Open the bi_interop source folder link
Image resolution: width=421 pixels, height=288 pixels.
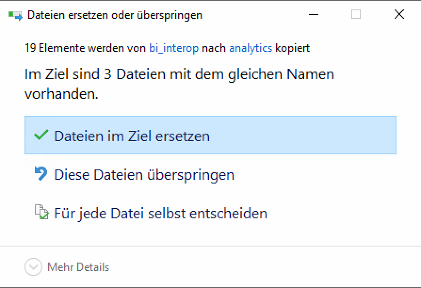[x=174, y=48]
